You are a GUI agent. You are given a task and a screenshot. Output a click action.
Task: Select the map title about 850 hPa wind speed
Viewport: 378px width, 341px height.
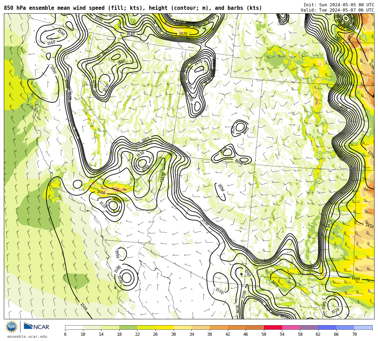pyautogui.click(x=133, y=8)
